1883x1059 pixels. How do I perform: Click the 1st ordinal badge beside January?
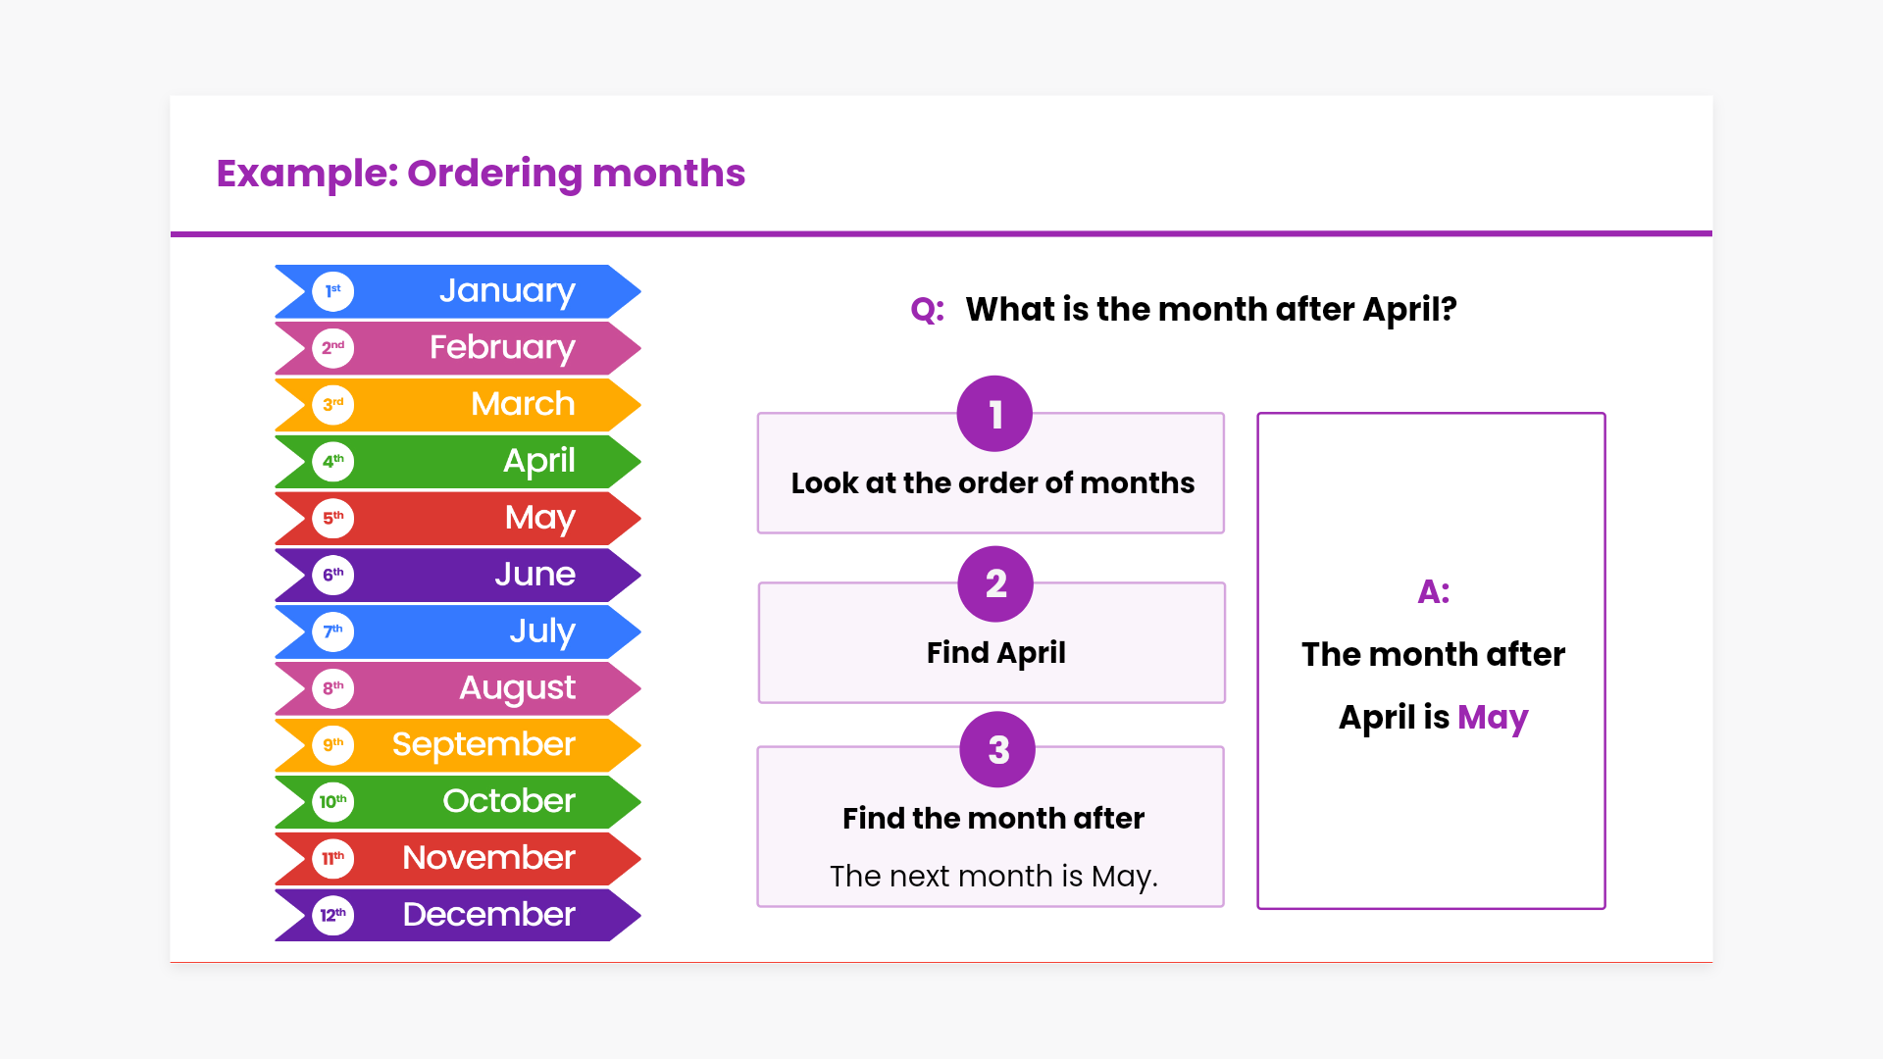[x=333, y=291]
